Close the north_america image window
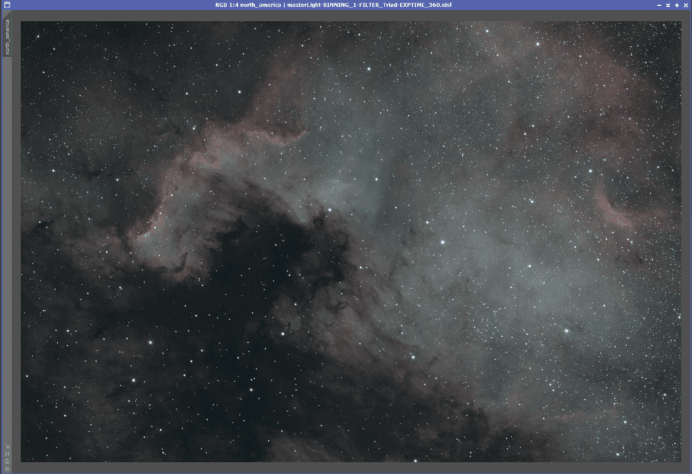Viewport: 692px width, 474px height. tap(686, 5)
